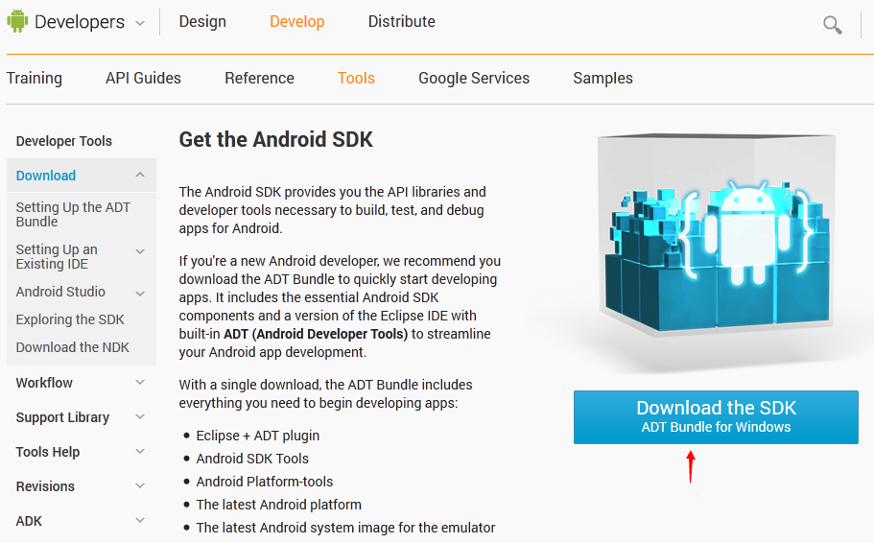This screenshot has width=874, height=543.
Task: Click the Download the SDK button
Action: [x=716, y=417]
